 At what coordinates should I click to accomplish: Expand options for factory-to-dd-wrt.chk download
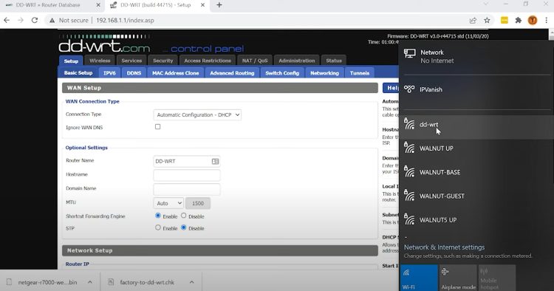(x=191, y=282)
